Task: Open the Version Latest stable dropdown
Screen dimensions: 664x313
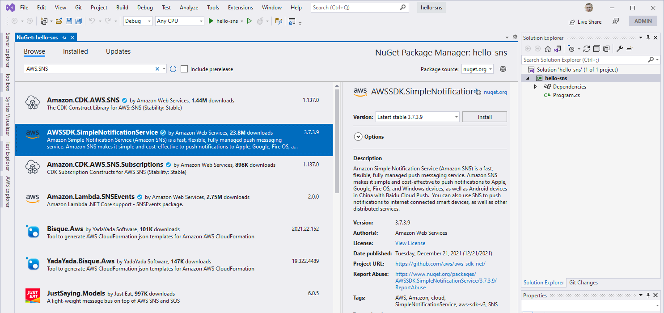Action: (418, 117)
